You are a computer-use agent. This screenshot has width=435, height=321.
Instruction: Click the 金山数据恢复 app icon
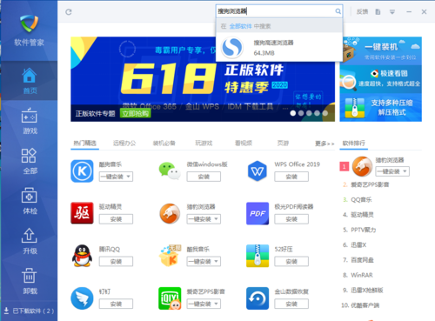[258, 298]
